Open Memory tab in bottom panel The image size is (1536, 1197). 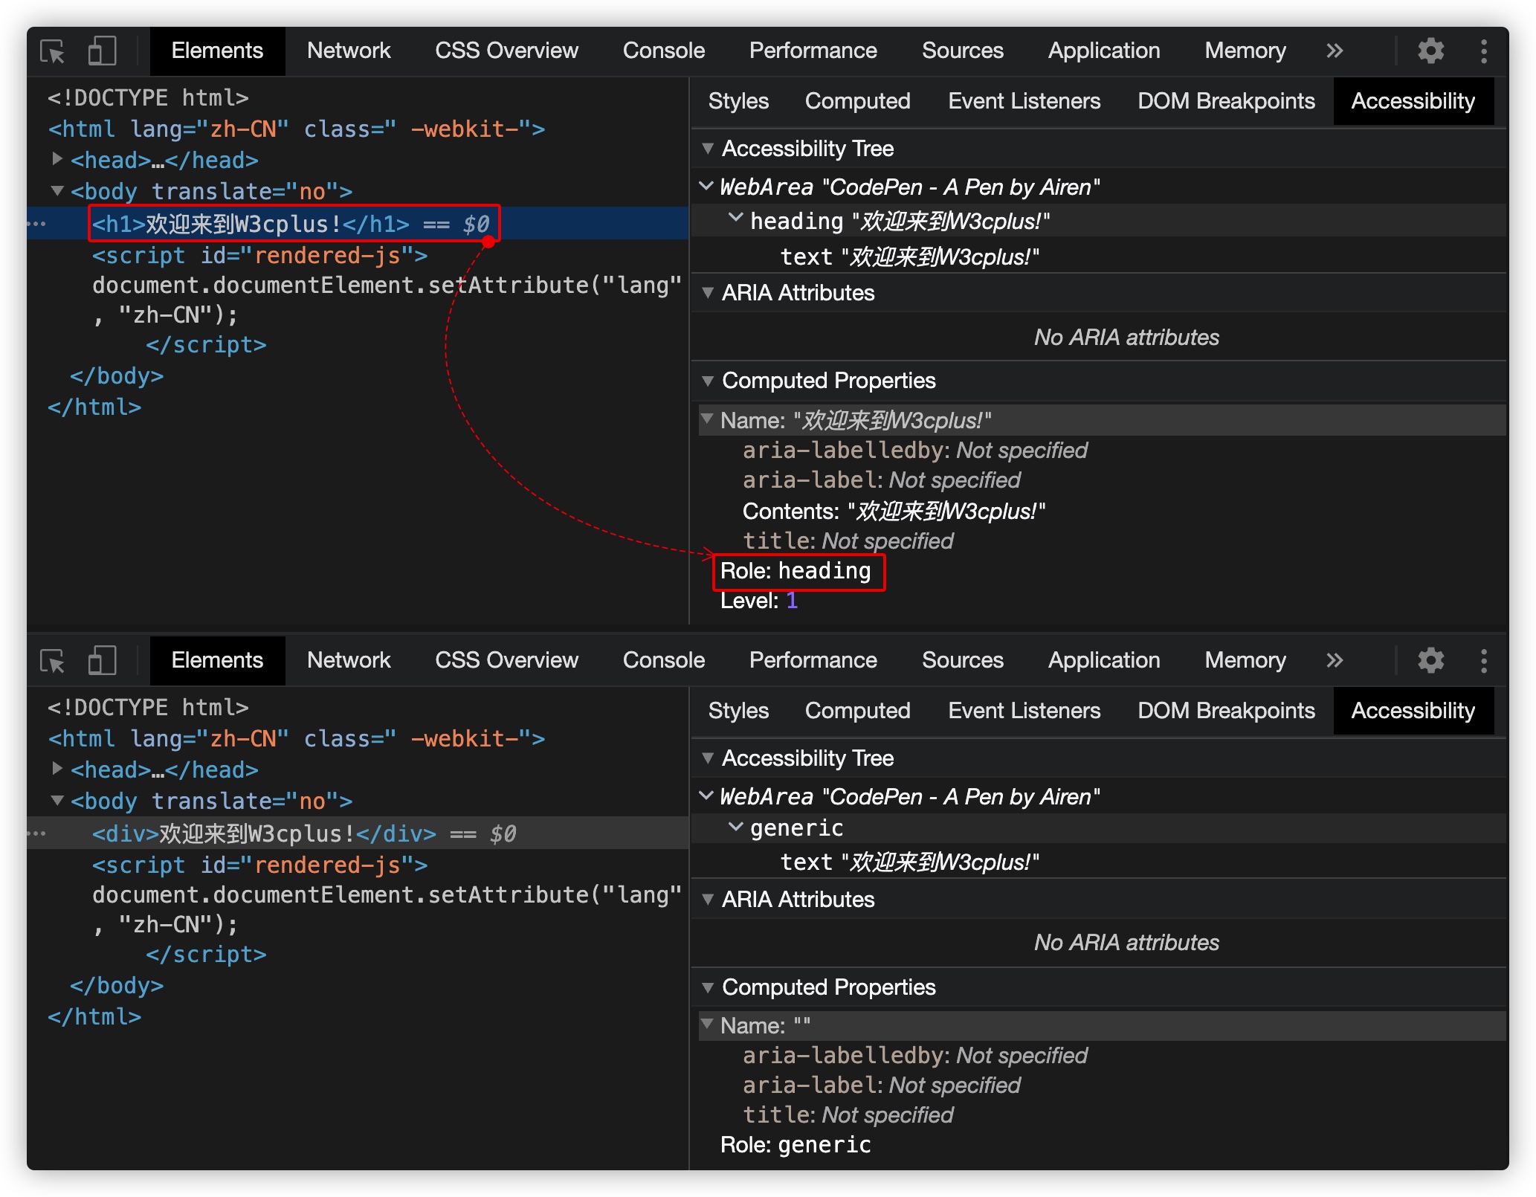pos(1245,661)
